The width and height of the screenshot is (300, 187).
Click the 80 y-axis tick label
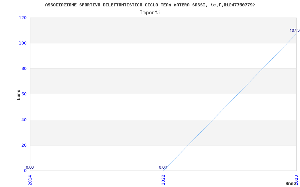[24, 68]
